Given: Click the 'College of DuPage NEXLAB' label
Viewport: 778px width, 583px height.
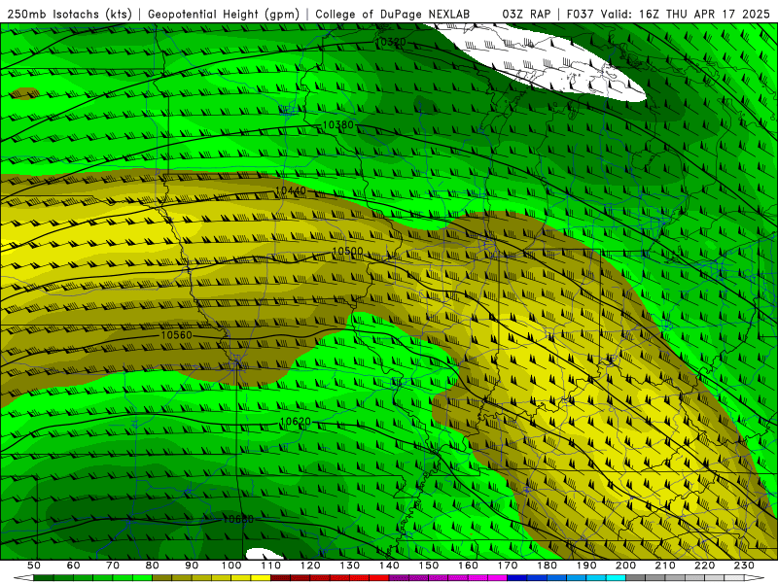Looking at the screenshot, I should 392,14.
